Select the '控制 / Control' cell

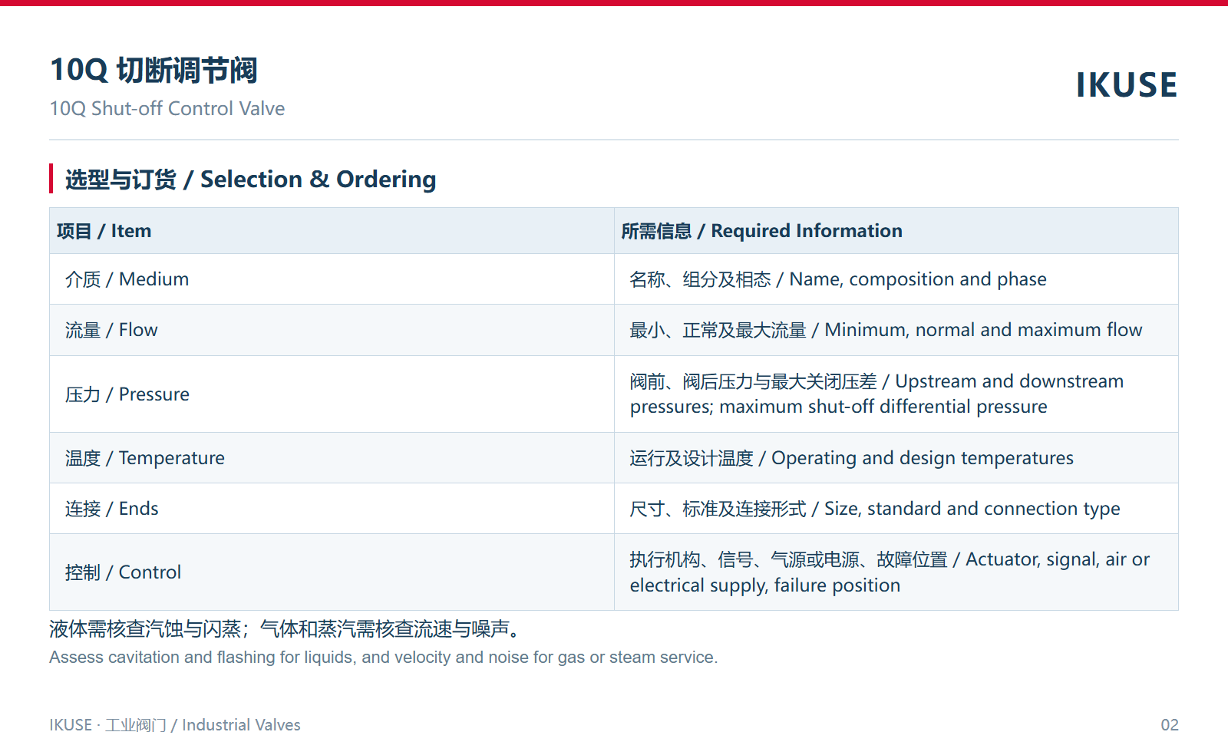[332, 572]
